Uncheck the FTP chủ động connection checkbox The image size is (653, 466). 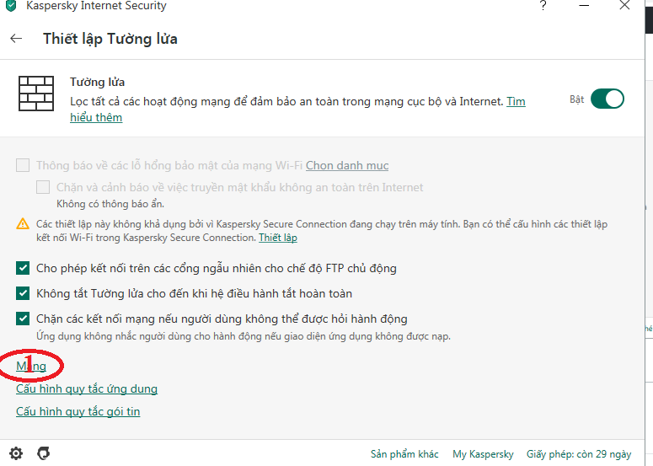click(23, 268)
